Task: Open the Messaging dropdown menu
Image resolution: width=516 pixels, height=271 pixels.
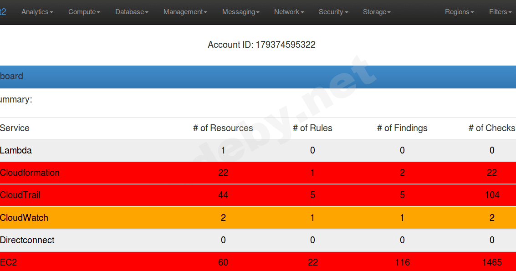Action: pyautogui.click(x=240, y=12)
